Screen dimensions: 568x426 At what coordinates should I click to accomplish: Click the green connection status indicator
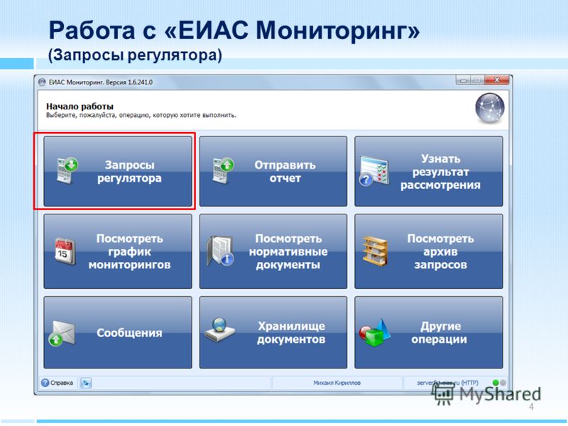(x=496, y=383)
